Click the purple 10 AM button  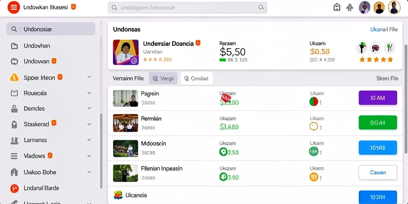pyautogui.click(x=378, y=98)
